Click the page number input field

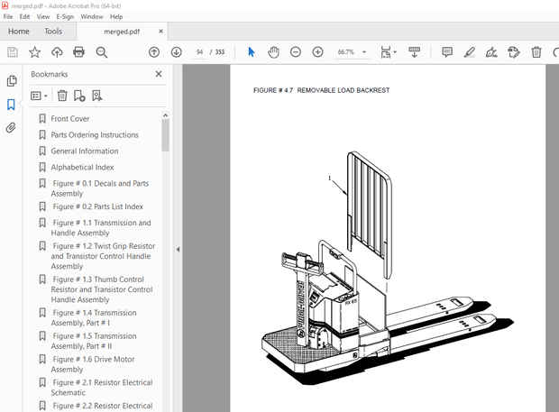[x=199, y=52]
